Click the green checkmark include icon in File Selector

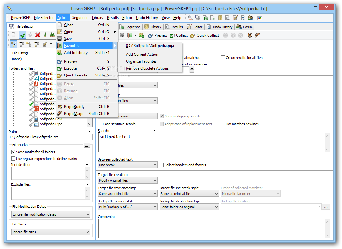point(23,35)
